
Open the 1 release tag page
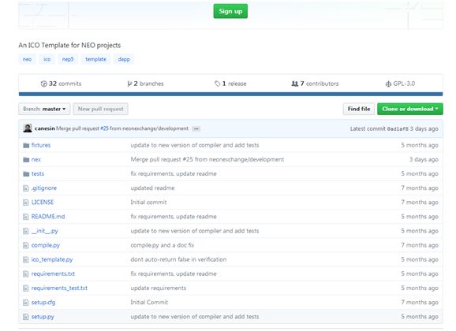230,84
